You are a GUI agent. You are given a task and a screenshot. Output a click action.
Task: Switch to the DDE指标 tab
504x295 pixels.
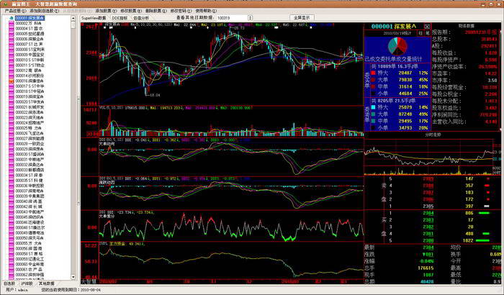pos(120,18)
